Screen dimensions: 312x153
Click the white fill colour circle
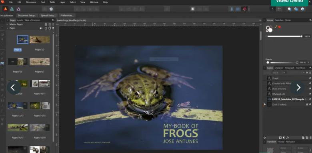[x=270, y=30]
